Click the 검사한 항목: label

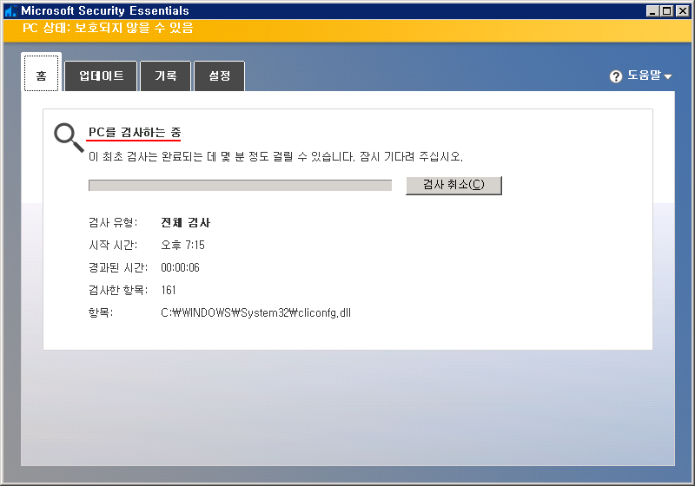[x=118, y=291]
